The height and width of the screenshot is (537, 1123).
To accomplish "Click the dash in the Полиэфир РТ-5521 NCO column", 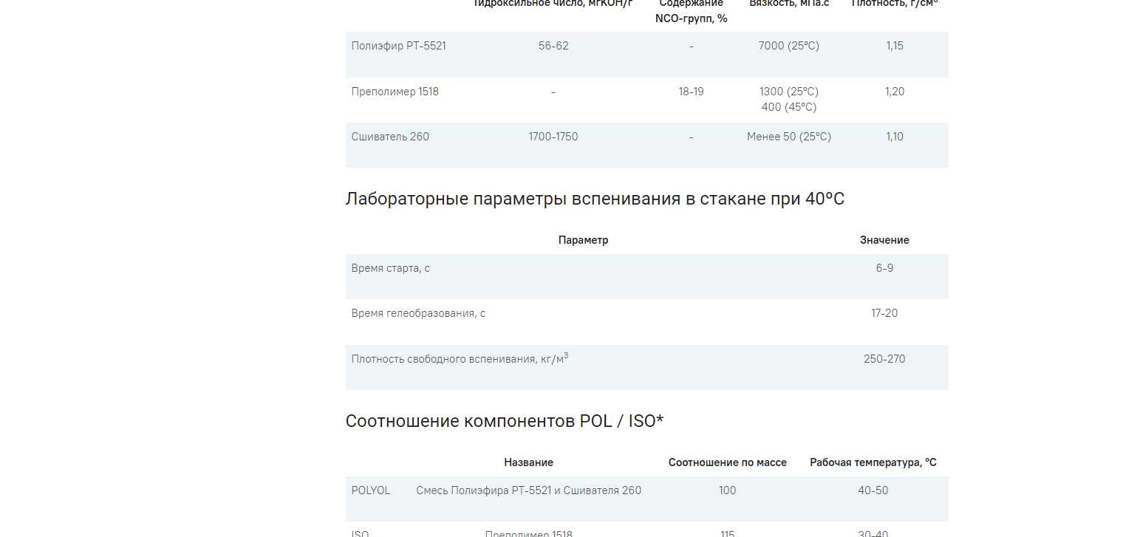I will pos(691,47).
